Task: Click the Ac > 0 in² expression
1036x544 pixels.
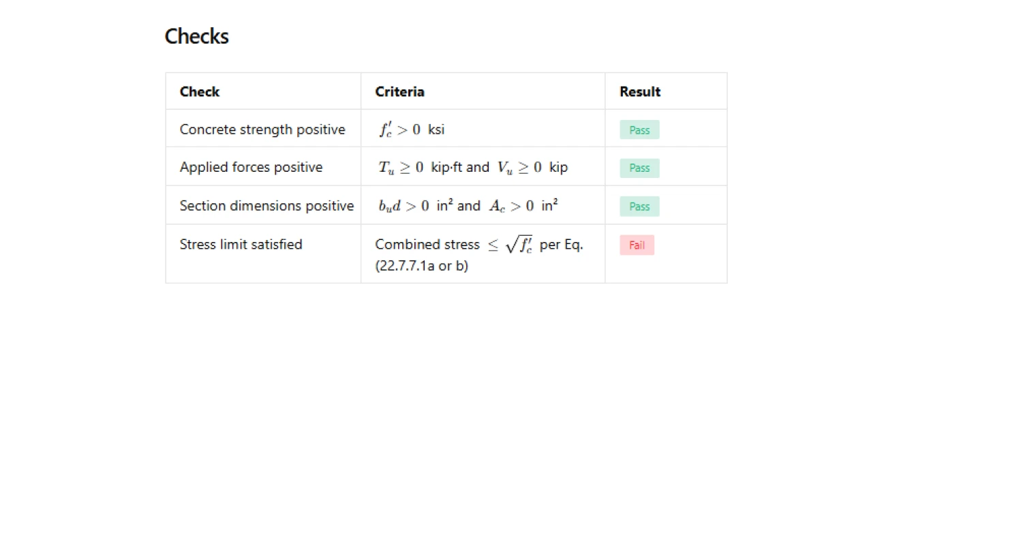Action: point(523,206)
